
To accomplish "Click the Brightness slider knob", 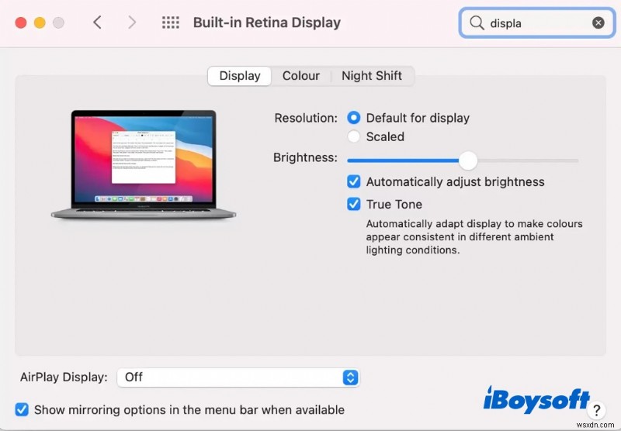I will coord(468,160).
